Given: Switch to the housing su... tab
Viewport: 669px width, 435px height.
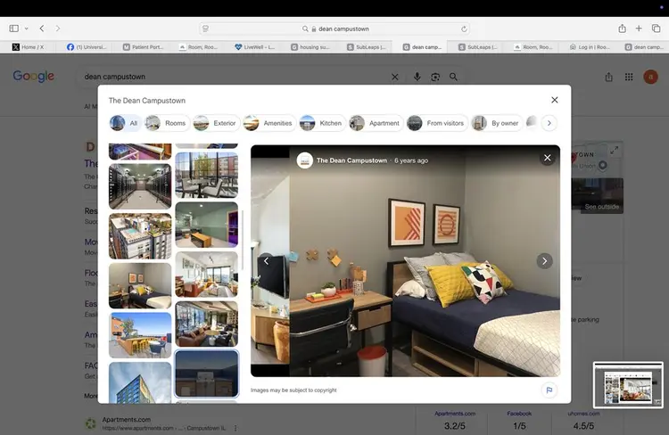Looking at the screenshot, I should [310, 47].
